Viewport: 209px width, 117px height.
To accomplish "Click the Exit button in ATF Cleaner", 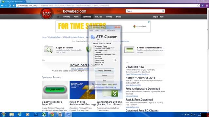I will [104, 81].
